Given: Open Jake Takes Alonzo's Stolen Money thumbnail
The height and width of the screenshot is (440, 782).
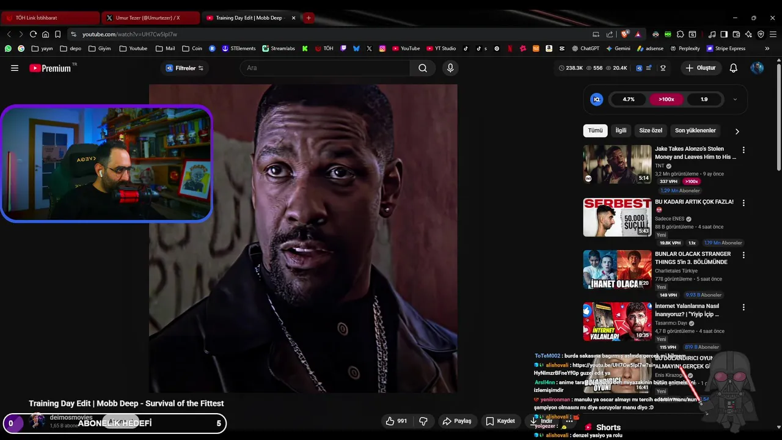Looking at the screenshot, I should coord(617,164).
